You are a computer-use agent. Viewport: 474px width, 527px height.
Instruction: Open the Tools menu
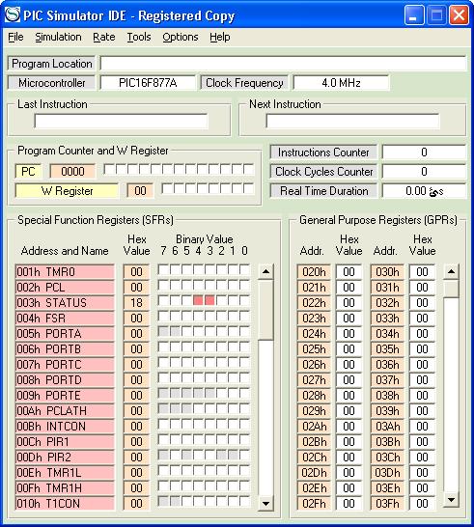coord(139,37)
